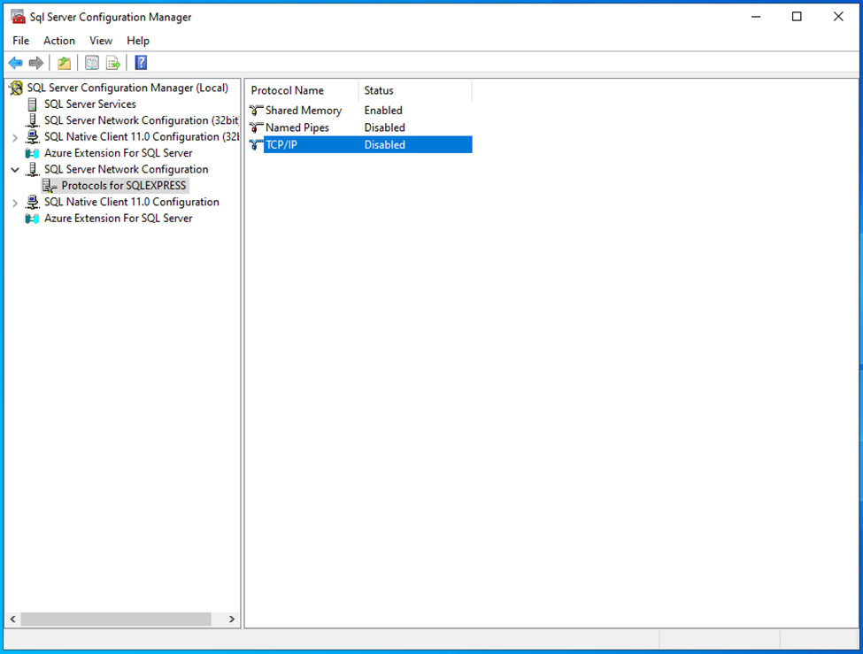Image resolution: width=863 pixels, height=654 pixels.
Task: Expand the lower SQL Native Client 11.0 Configuration
Action: [x=15, y=203]
